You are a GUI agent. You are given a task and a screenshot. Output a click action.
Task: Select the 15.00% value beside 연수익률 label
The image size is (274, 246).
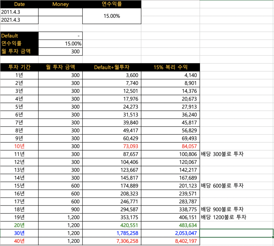pos(60,44)
